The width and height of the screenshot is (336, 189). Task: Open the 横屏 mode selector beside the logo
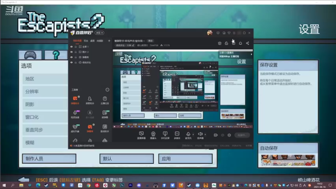(x=100, y=33)
